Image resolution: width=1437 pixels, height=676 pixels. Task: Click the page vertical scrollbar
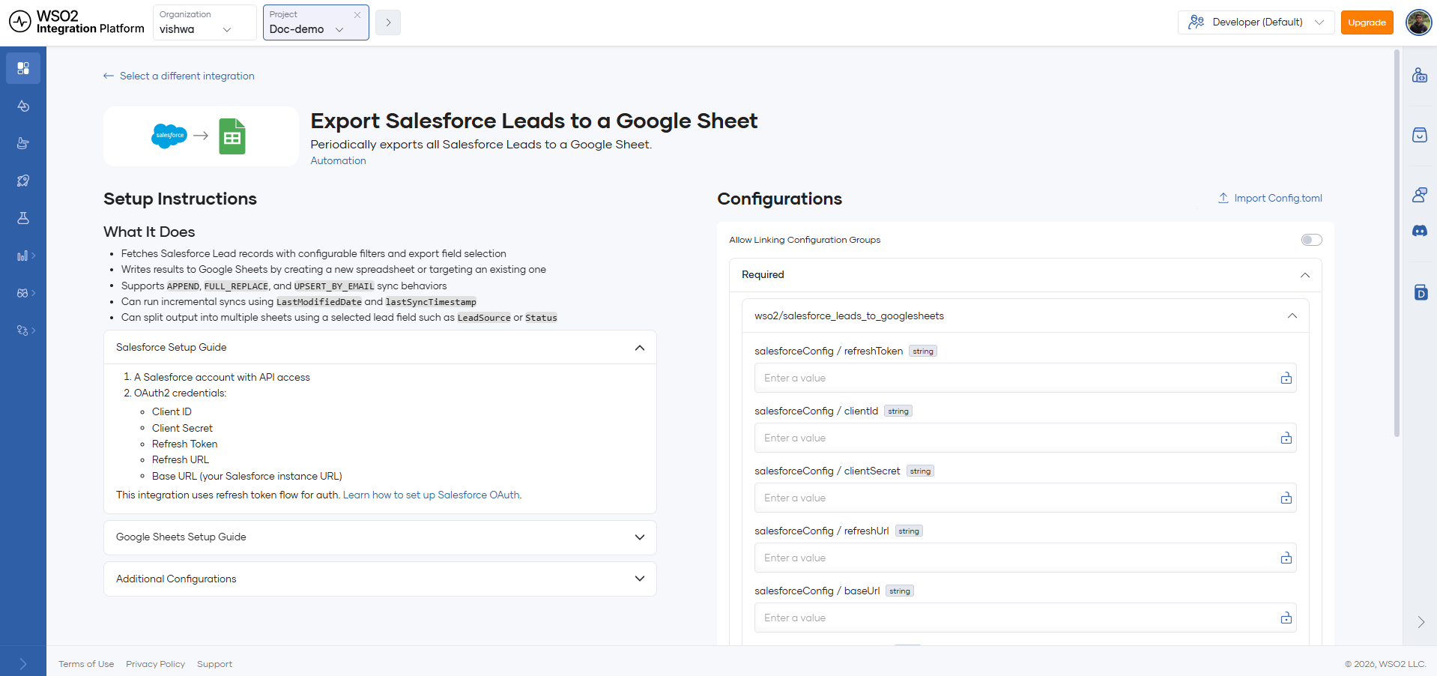pyautogui.click(x=1397, y=243)
